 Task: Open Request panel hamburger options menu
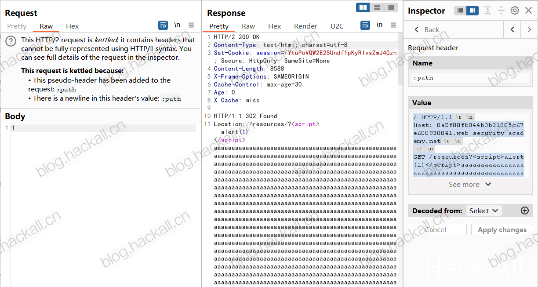pyautogui.click(x=191, y=25)
